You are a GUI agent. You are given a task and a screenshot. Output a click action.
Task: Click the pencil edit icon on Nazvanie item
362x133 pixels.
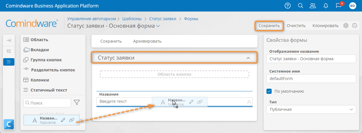point(64,120)
